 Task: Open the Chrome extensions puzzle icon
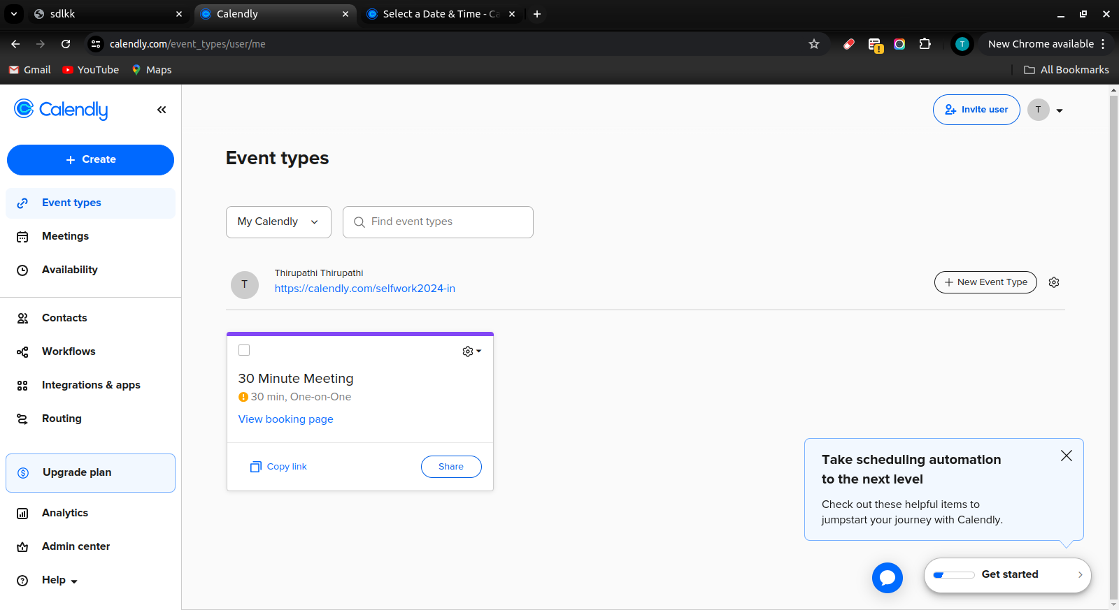pyautogui.click(x=925, y=44)
